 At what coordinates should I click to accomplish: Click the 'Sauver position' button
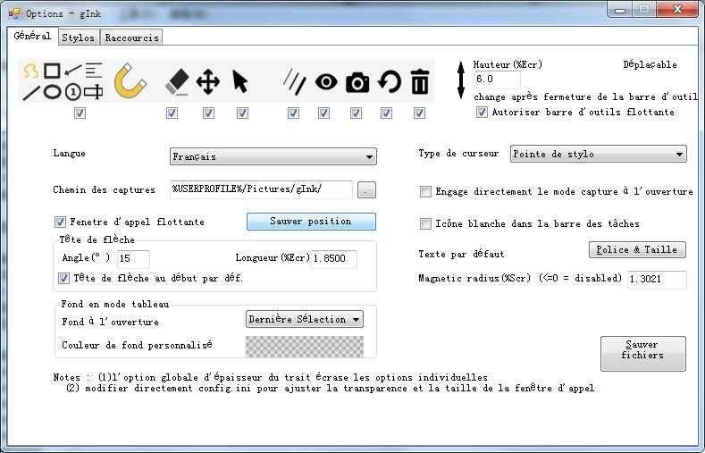tap(311, 222)
